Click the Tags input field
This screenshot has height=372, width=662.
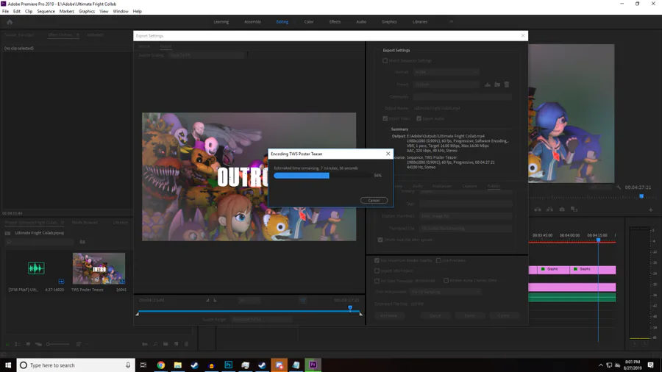tap(466, 204)
